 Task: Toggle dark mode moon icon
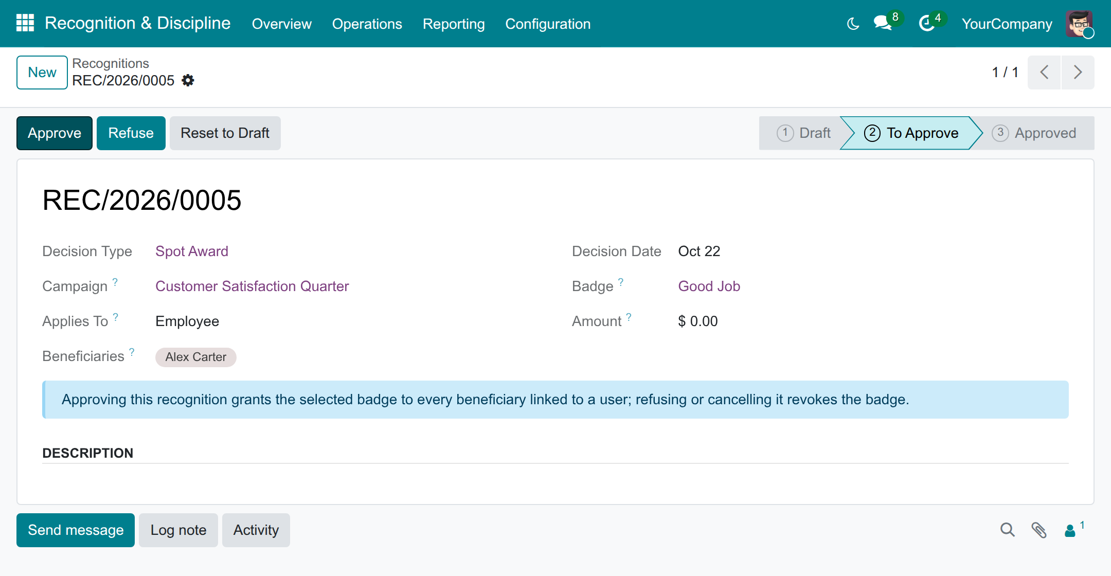pyautogui.click(x=853, y=24)
